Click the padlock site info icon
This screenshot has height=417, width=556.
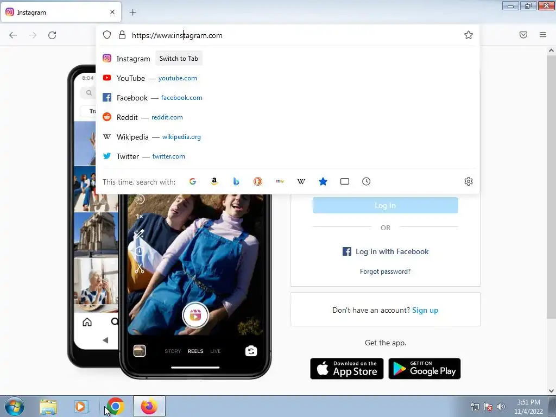(x=122, y=35)
